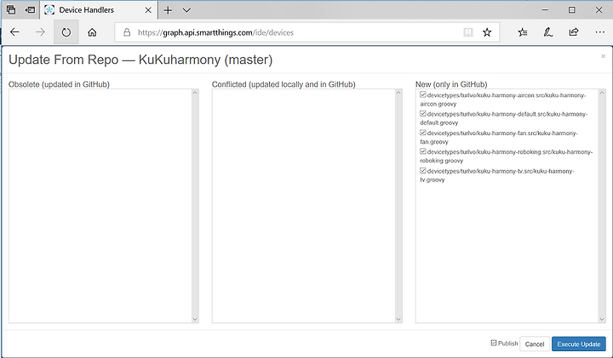Image resolution: width=613 pixels, height=358 pixels.
Task: Click the New (only in GitHub) label
Action: click(451, 84)
